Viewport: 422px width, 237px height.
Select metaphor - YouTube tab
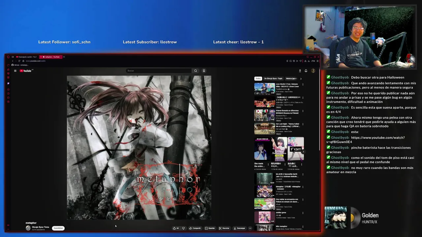pyautogui.click(x=51, y=57)
